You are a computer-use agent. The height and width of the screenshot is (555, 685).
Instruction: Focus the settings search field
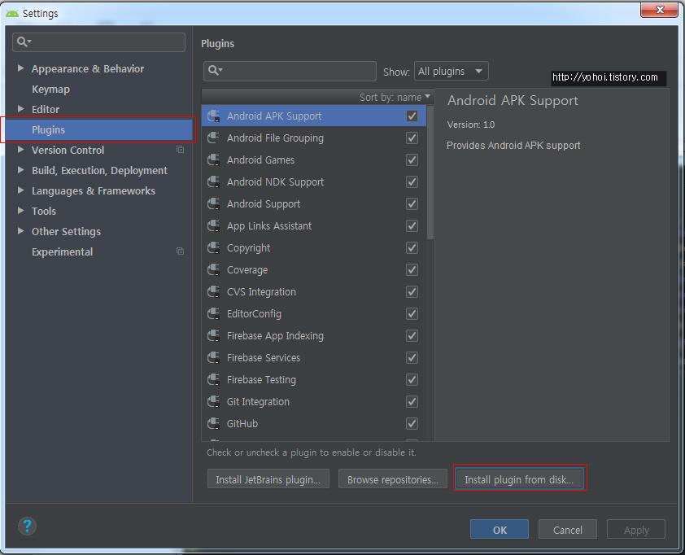click(98, 42)
